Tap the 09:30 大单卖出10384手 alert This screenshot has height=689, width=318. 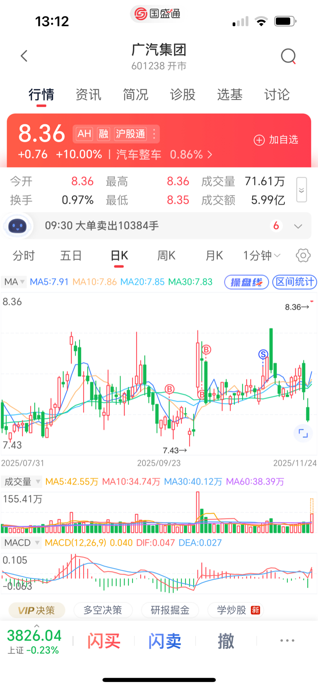[102, 226]
